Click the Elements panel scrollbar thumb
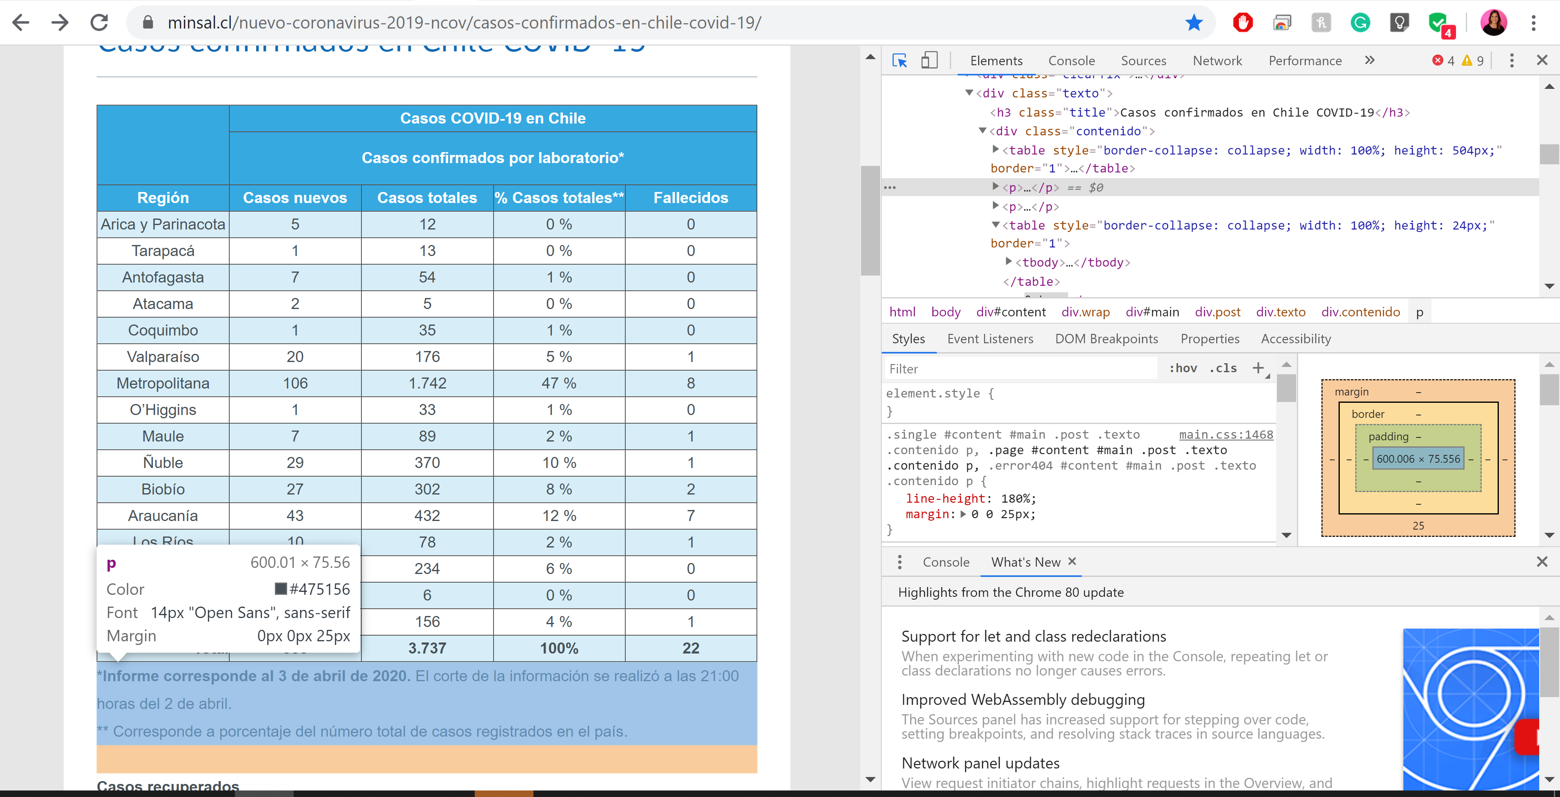 [1549, 155]
